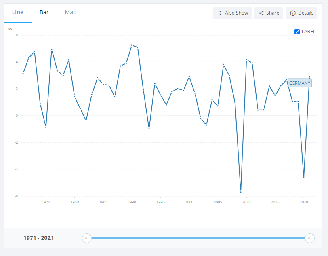Screen dimensions: 328x256
Task: Click the 1990 peak data point
Action: [132, 45]
